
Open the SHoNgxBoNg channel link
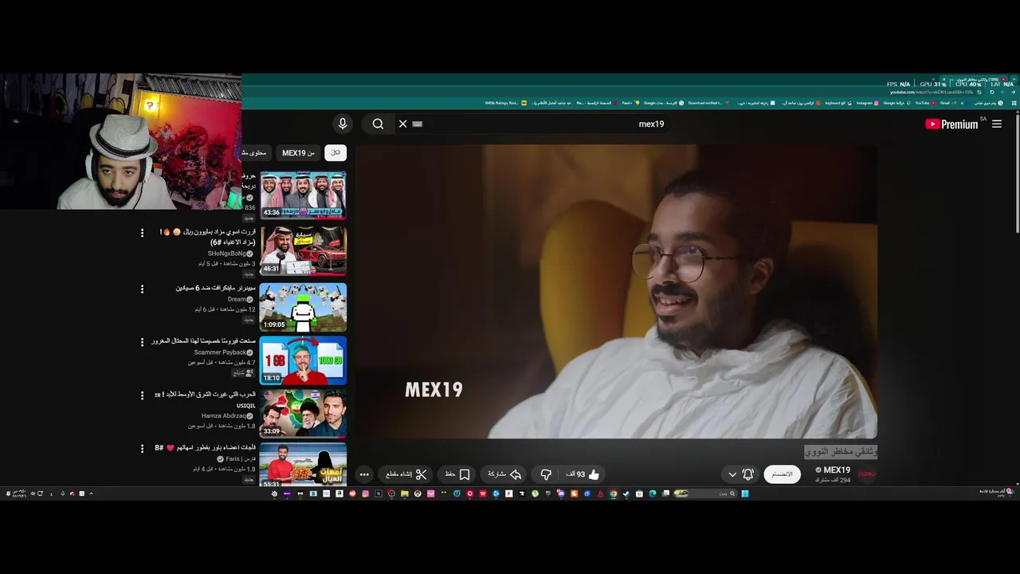click(227, 254)
